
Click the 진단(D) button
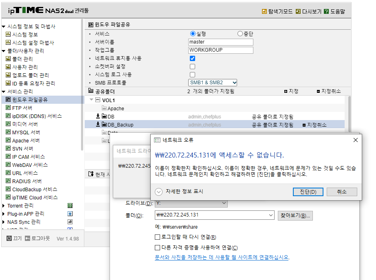(308, 192)
